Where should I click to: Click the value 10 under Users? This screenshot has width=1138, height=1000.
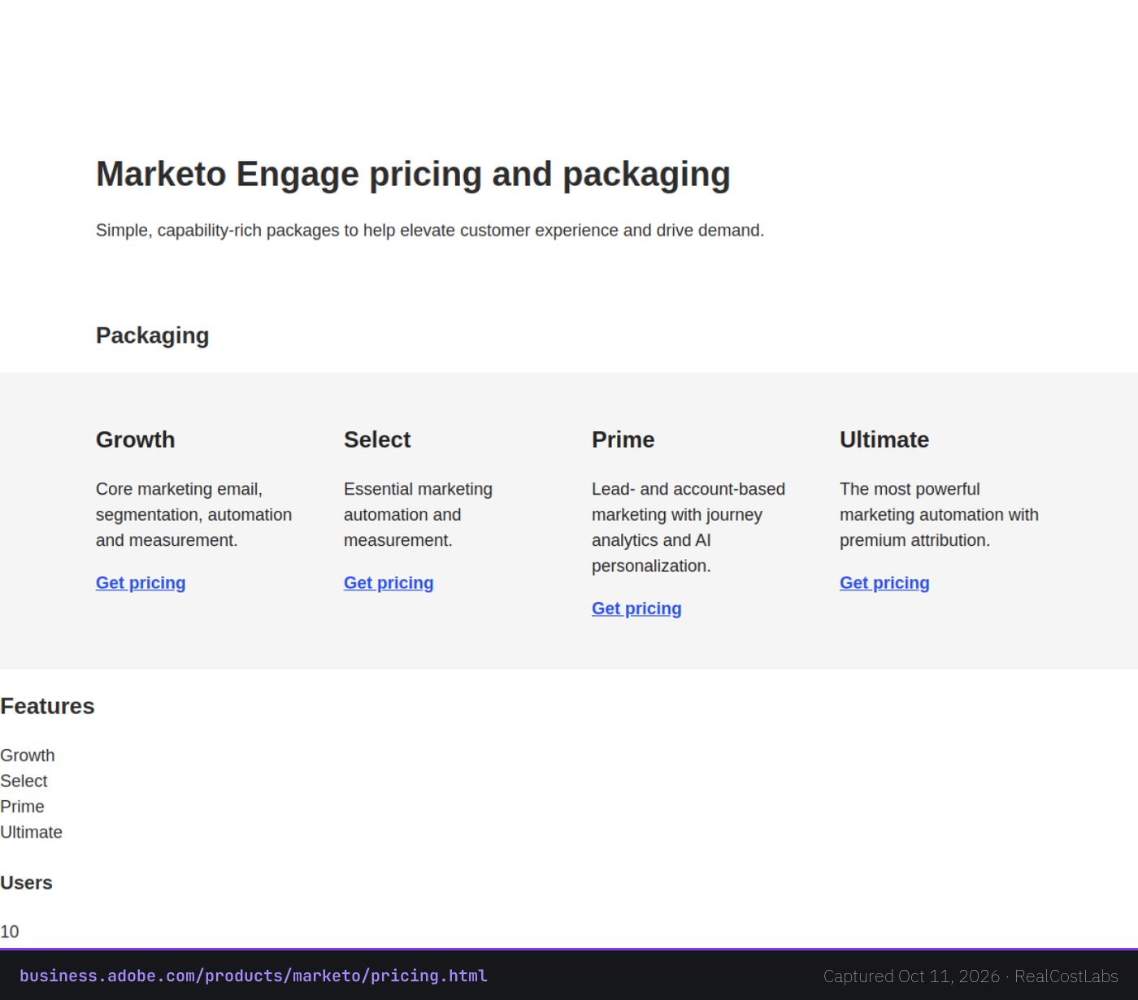click(x=10, y=932)
